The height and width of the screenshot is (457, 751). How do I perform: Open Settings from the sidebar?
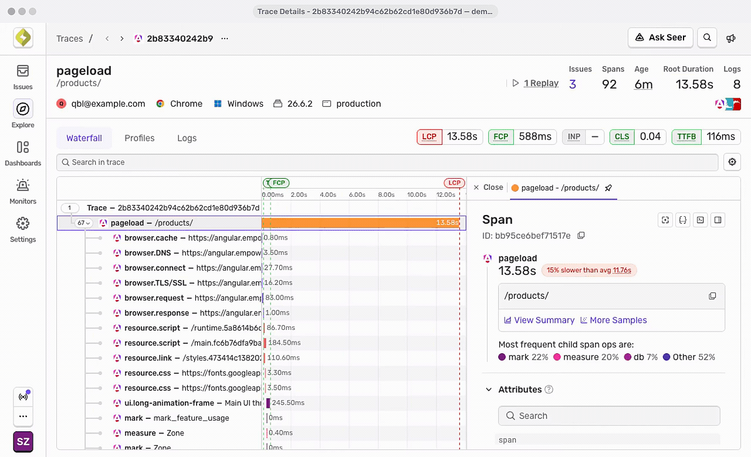point(23,229)
